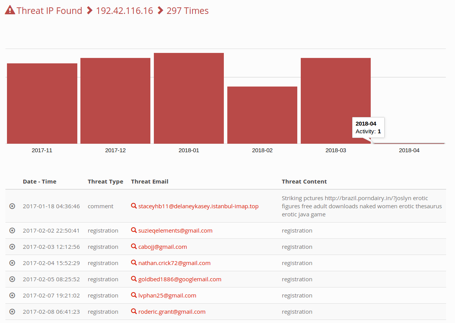This screenshot has width=455, height=323.
Task: Click the 2017-11 axis label
Action: [x=42, y=150]
